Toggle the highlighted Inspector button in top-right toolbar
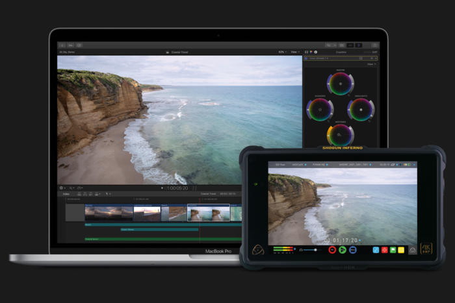Viewport: 455px width, 303px height. click(359, 45)
